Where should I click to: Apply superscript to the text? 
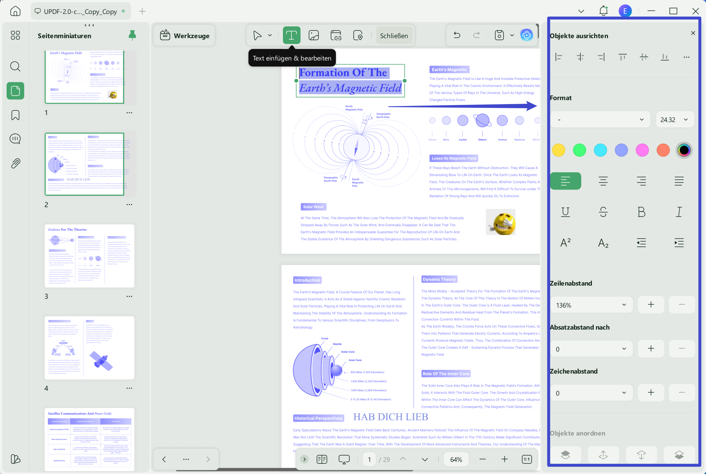pos(565,242)
